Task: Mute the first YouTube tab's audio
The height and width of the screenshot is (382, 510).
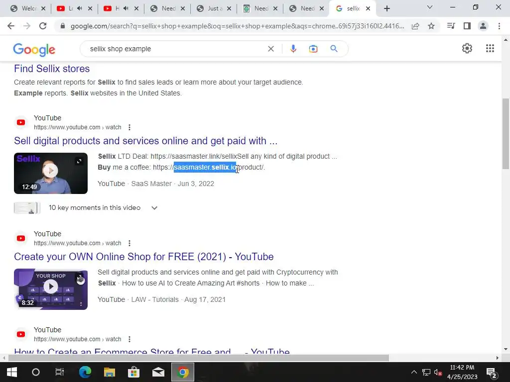Action: pyautogui.click(x=80, y=8)
